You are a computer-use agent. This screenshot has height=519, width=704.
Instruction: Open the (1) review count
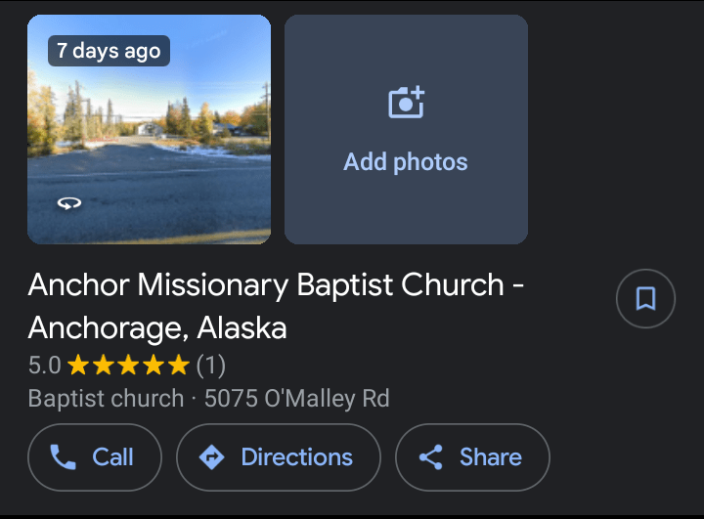(x=211, y=367)
